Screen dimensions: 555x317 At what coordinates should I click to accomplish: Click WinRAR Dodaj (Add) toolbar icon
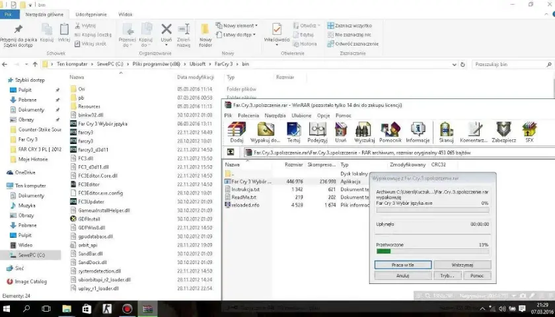pos(237,129)
